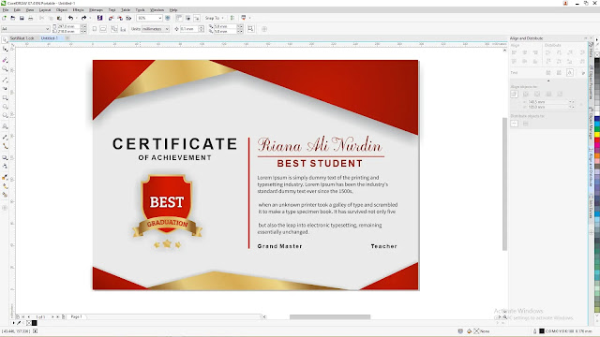Viewport: 600px width, 337px height.
Task: Click the add new document tab button
Action: point(67,38)
